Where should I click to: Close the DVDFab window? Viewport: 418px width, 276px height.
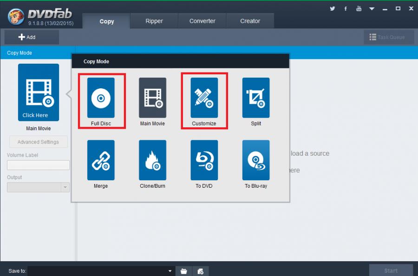coord(411,8)
